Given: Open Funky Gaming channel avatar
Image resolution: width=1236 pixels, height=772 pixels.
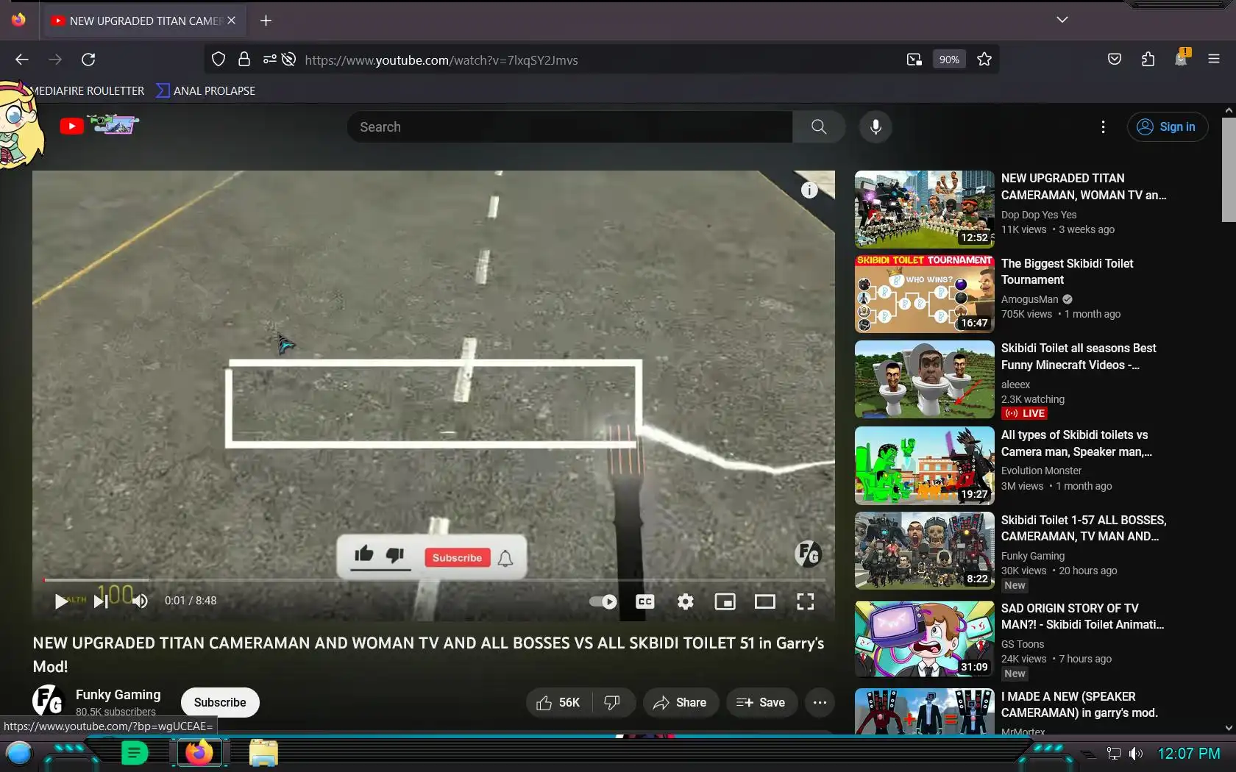Looking at the screenshot, I should [49, 700].
